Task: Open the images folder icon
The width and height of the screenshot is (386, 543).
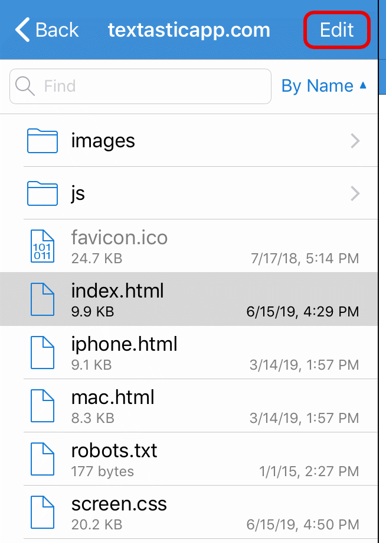Action: [42, 141]
